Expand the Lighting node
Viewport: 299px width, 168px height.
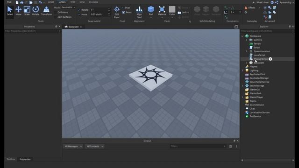pos(242,70)
